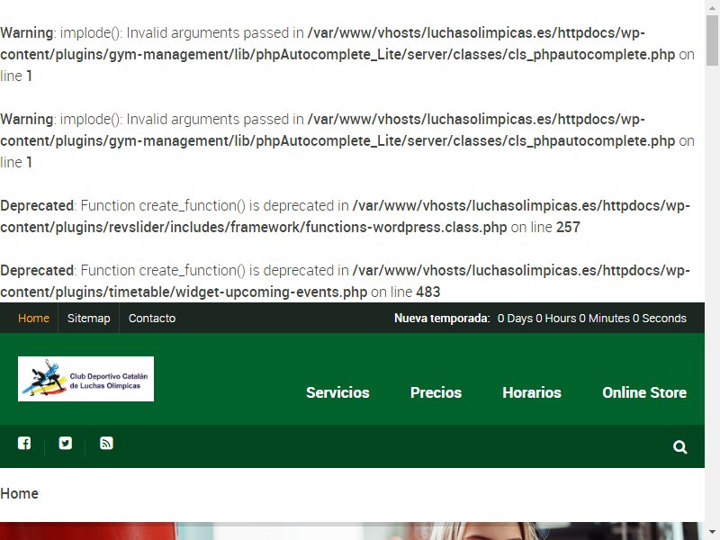This screenshot has width=720, height=540.
Task: Click the slider banner image below Home
Action: pos(352,531)
